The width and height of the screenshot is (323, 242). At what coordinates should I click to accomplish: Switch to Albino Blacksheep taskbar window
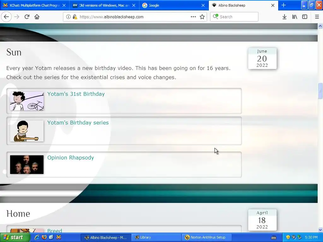tap(106, 238)
